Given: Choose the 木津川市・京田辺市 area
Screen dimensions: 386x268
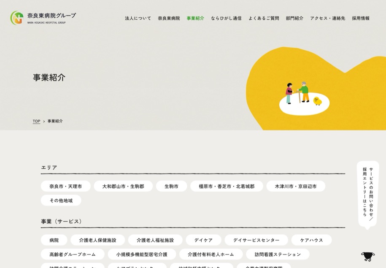Looking at the screenshot, I should pyautogui.click(x=296, y=186).
